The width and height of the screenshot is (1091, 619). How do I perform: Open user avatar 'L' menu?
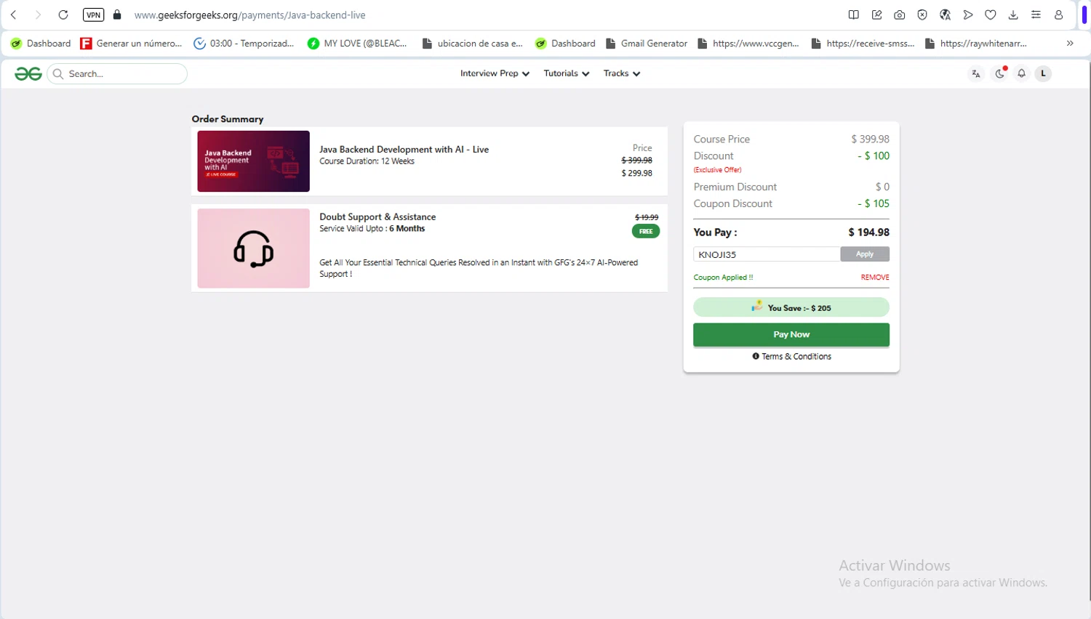point(1043,73)
